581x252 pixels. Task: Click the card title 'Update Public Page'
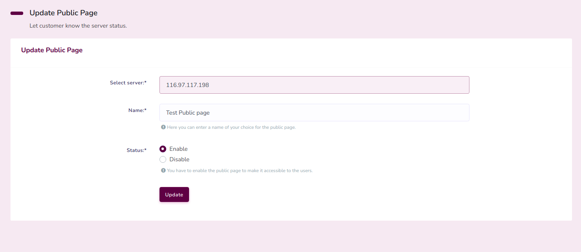tap(52, 50)
